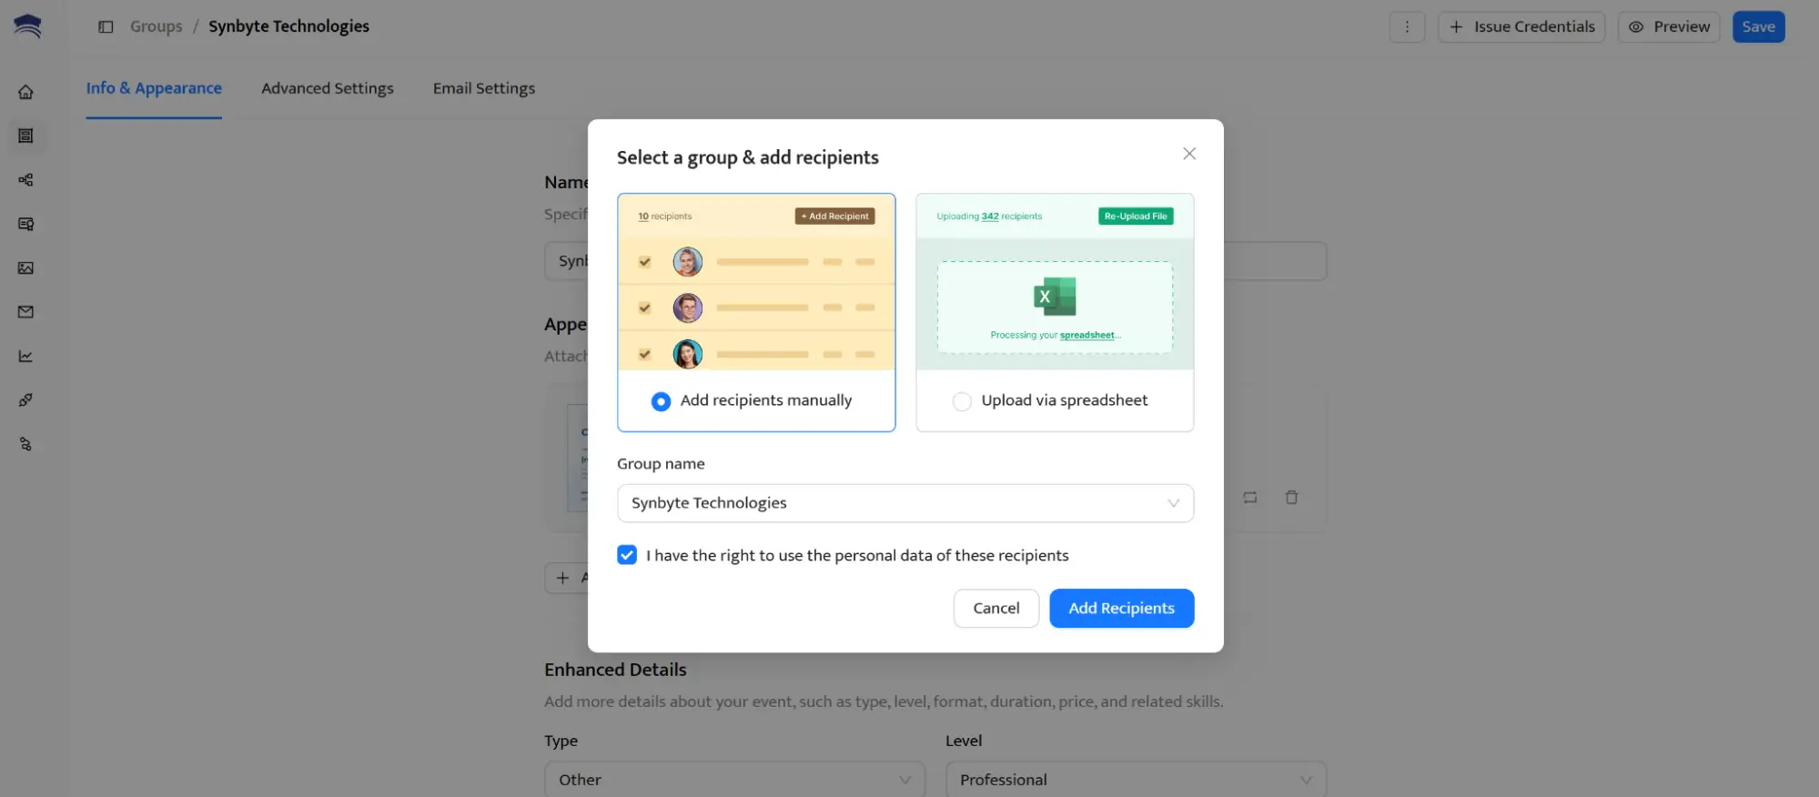The height and width of the screenshot is (797, 1819).
Task: Click the Issue Credentials button
Action: 1521,26
